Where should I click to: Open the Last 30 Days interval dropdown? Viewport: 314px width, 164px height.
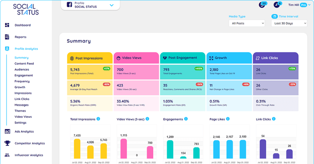289,23
